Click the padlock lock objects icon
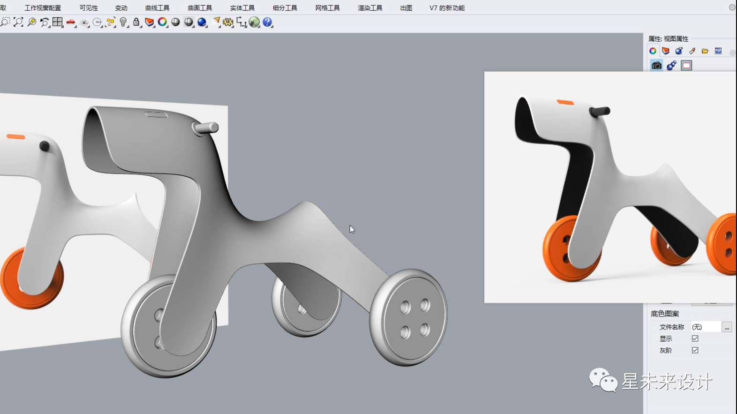Image resolution: width=737 pixels, height=414 pixels. [x=136, y=22]
